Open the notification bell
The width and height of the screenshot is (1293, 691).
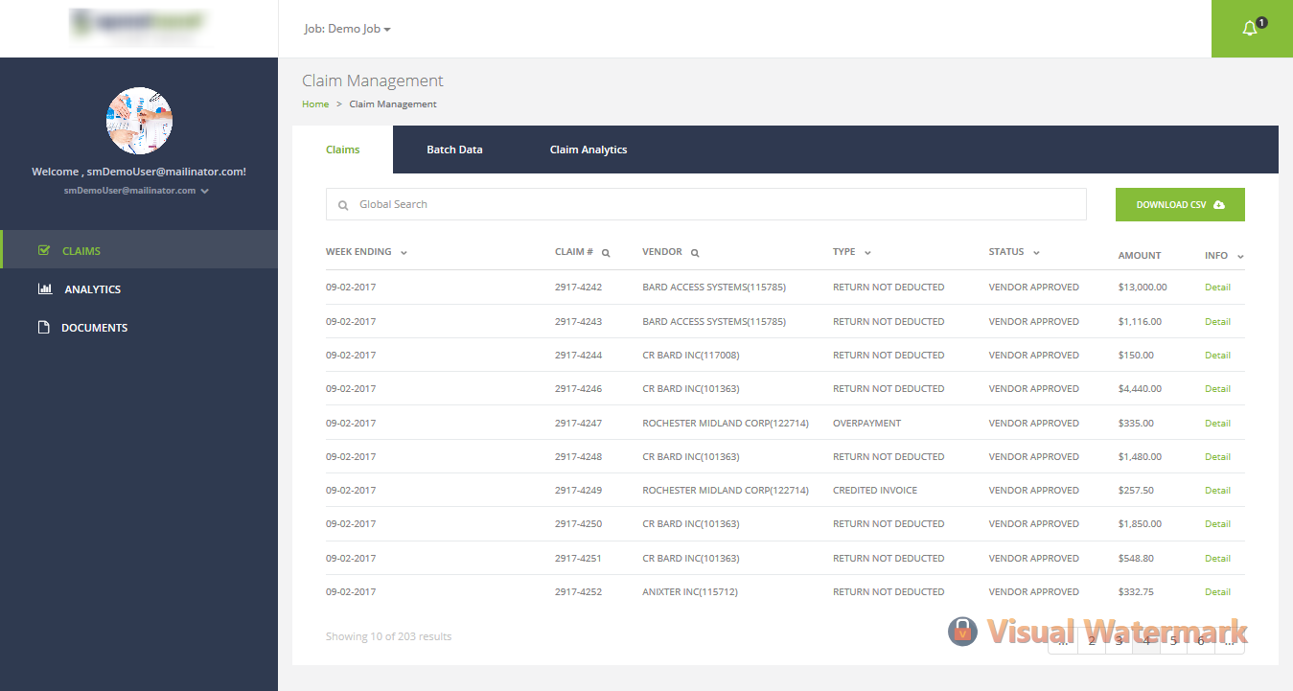coord(1252,29)
